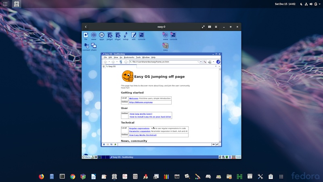Launch the edit text editor icon
The width and height of the screenshot is (323, 182).
(x=134, y=36)
